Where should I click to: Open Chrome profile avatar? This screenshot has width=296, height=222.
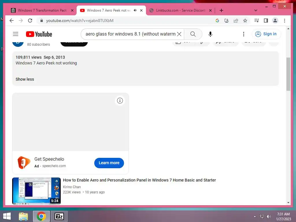[x=275, y=21]
